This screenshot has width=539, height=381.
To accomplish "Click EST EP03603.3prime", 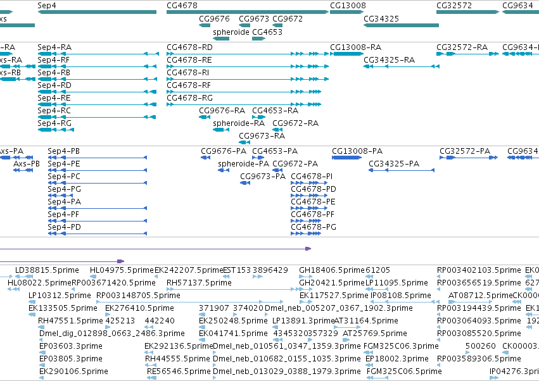I will (x=71, y=346).
